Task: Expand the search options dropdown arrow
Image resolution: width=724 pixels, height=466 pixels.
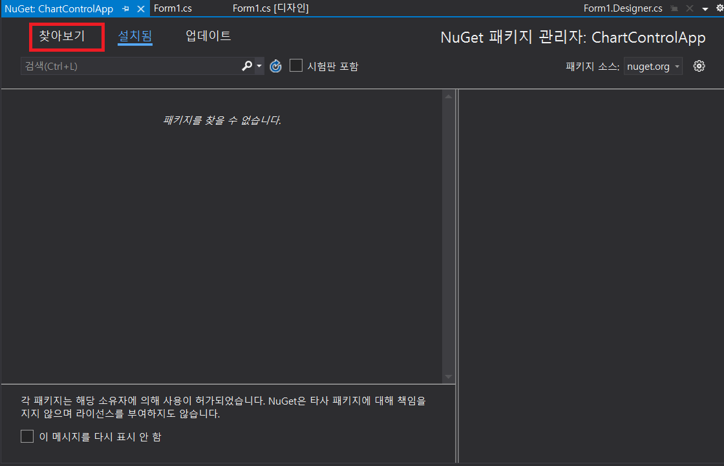Action: pyautogui.click(x=259, y=66)
